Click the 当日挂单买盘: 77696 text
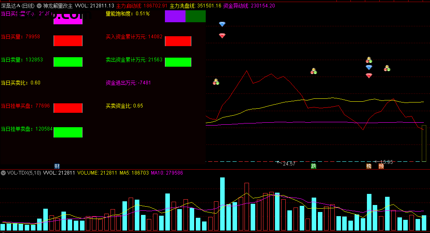Screen dimensions: 430x233 pyautogui.click(x=26, y=106)
